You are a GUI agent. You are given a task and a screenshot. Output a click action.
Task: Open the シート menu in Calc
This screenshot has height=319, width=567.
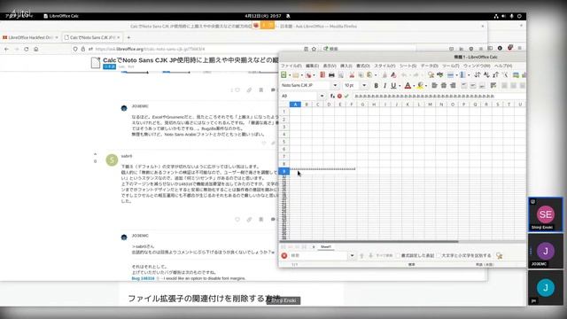click(408, 66)
